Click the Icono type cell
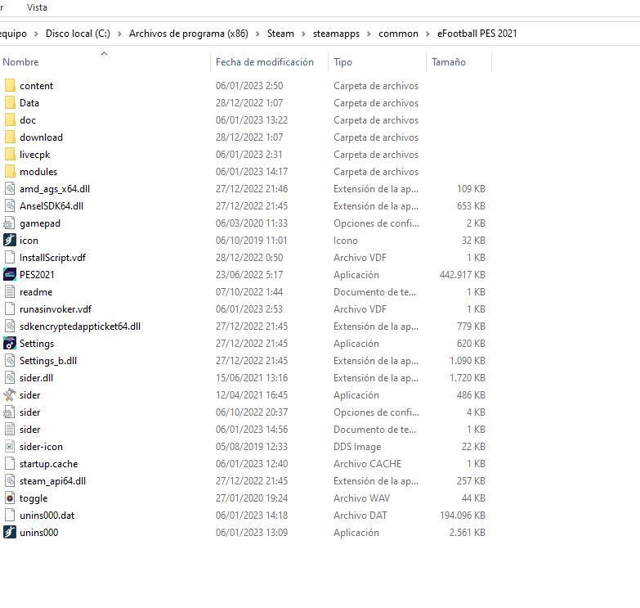 pyautogui.click(x=345, y=241)
